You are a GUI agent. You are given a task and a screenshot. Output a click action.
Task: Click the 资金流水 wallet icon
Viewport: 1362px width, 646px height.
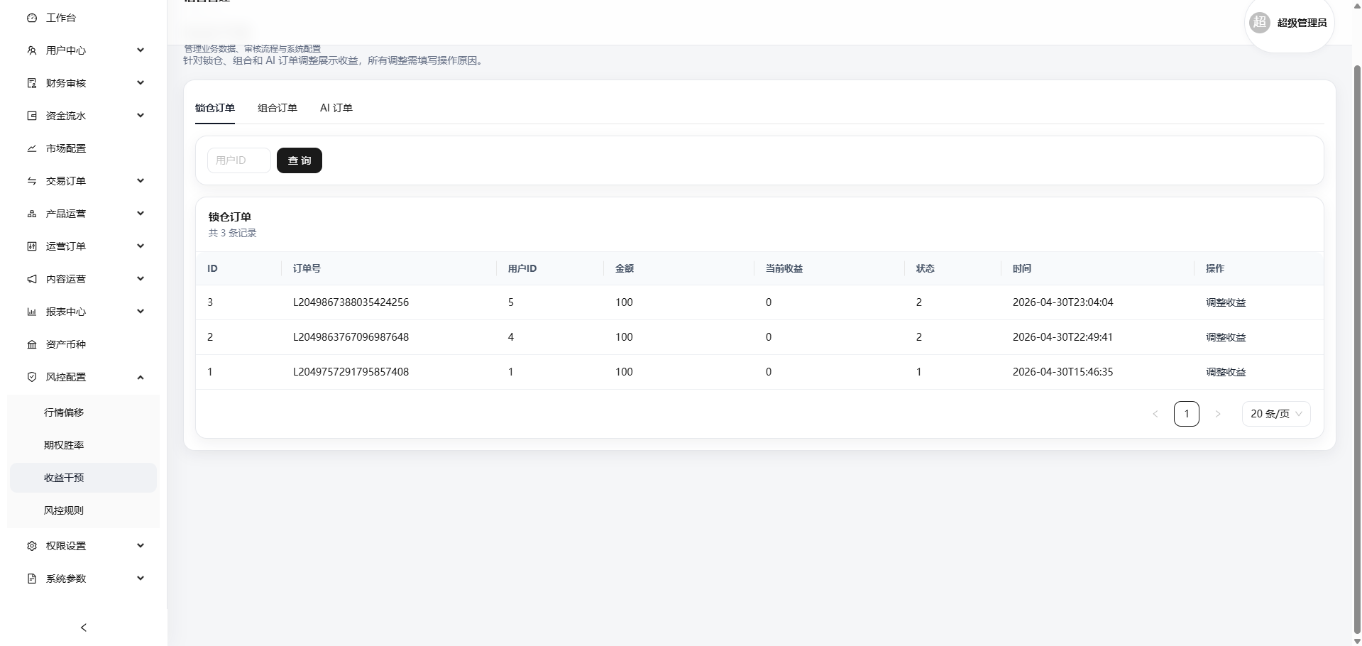click(32, 116)
